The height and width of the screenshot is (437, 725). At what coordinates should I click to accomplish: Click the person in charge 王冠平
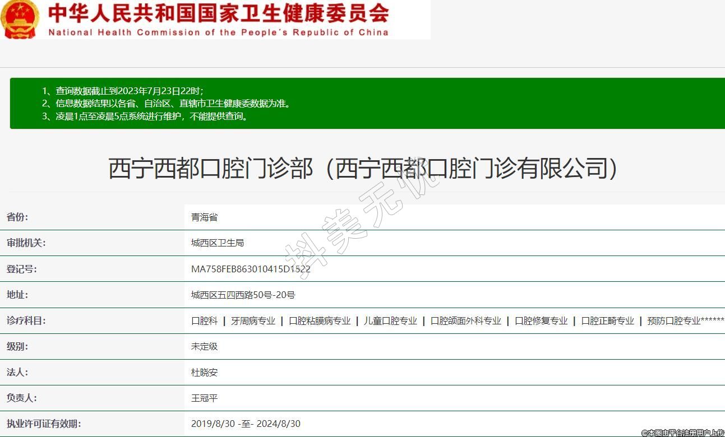coord(204,398)
